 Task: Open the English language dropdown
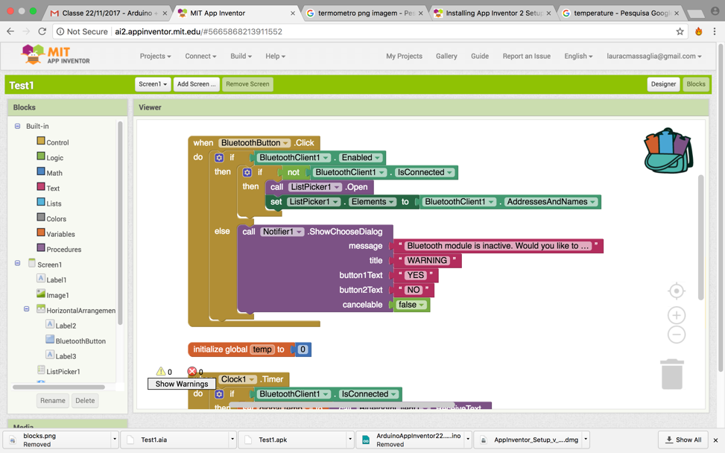pyautogui.click(x=578, y=56)
